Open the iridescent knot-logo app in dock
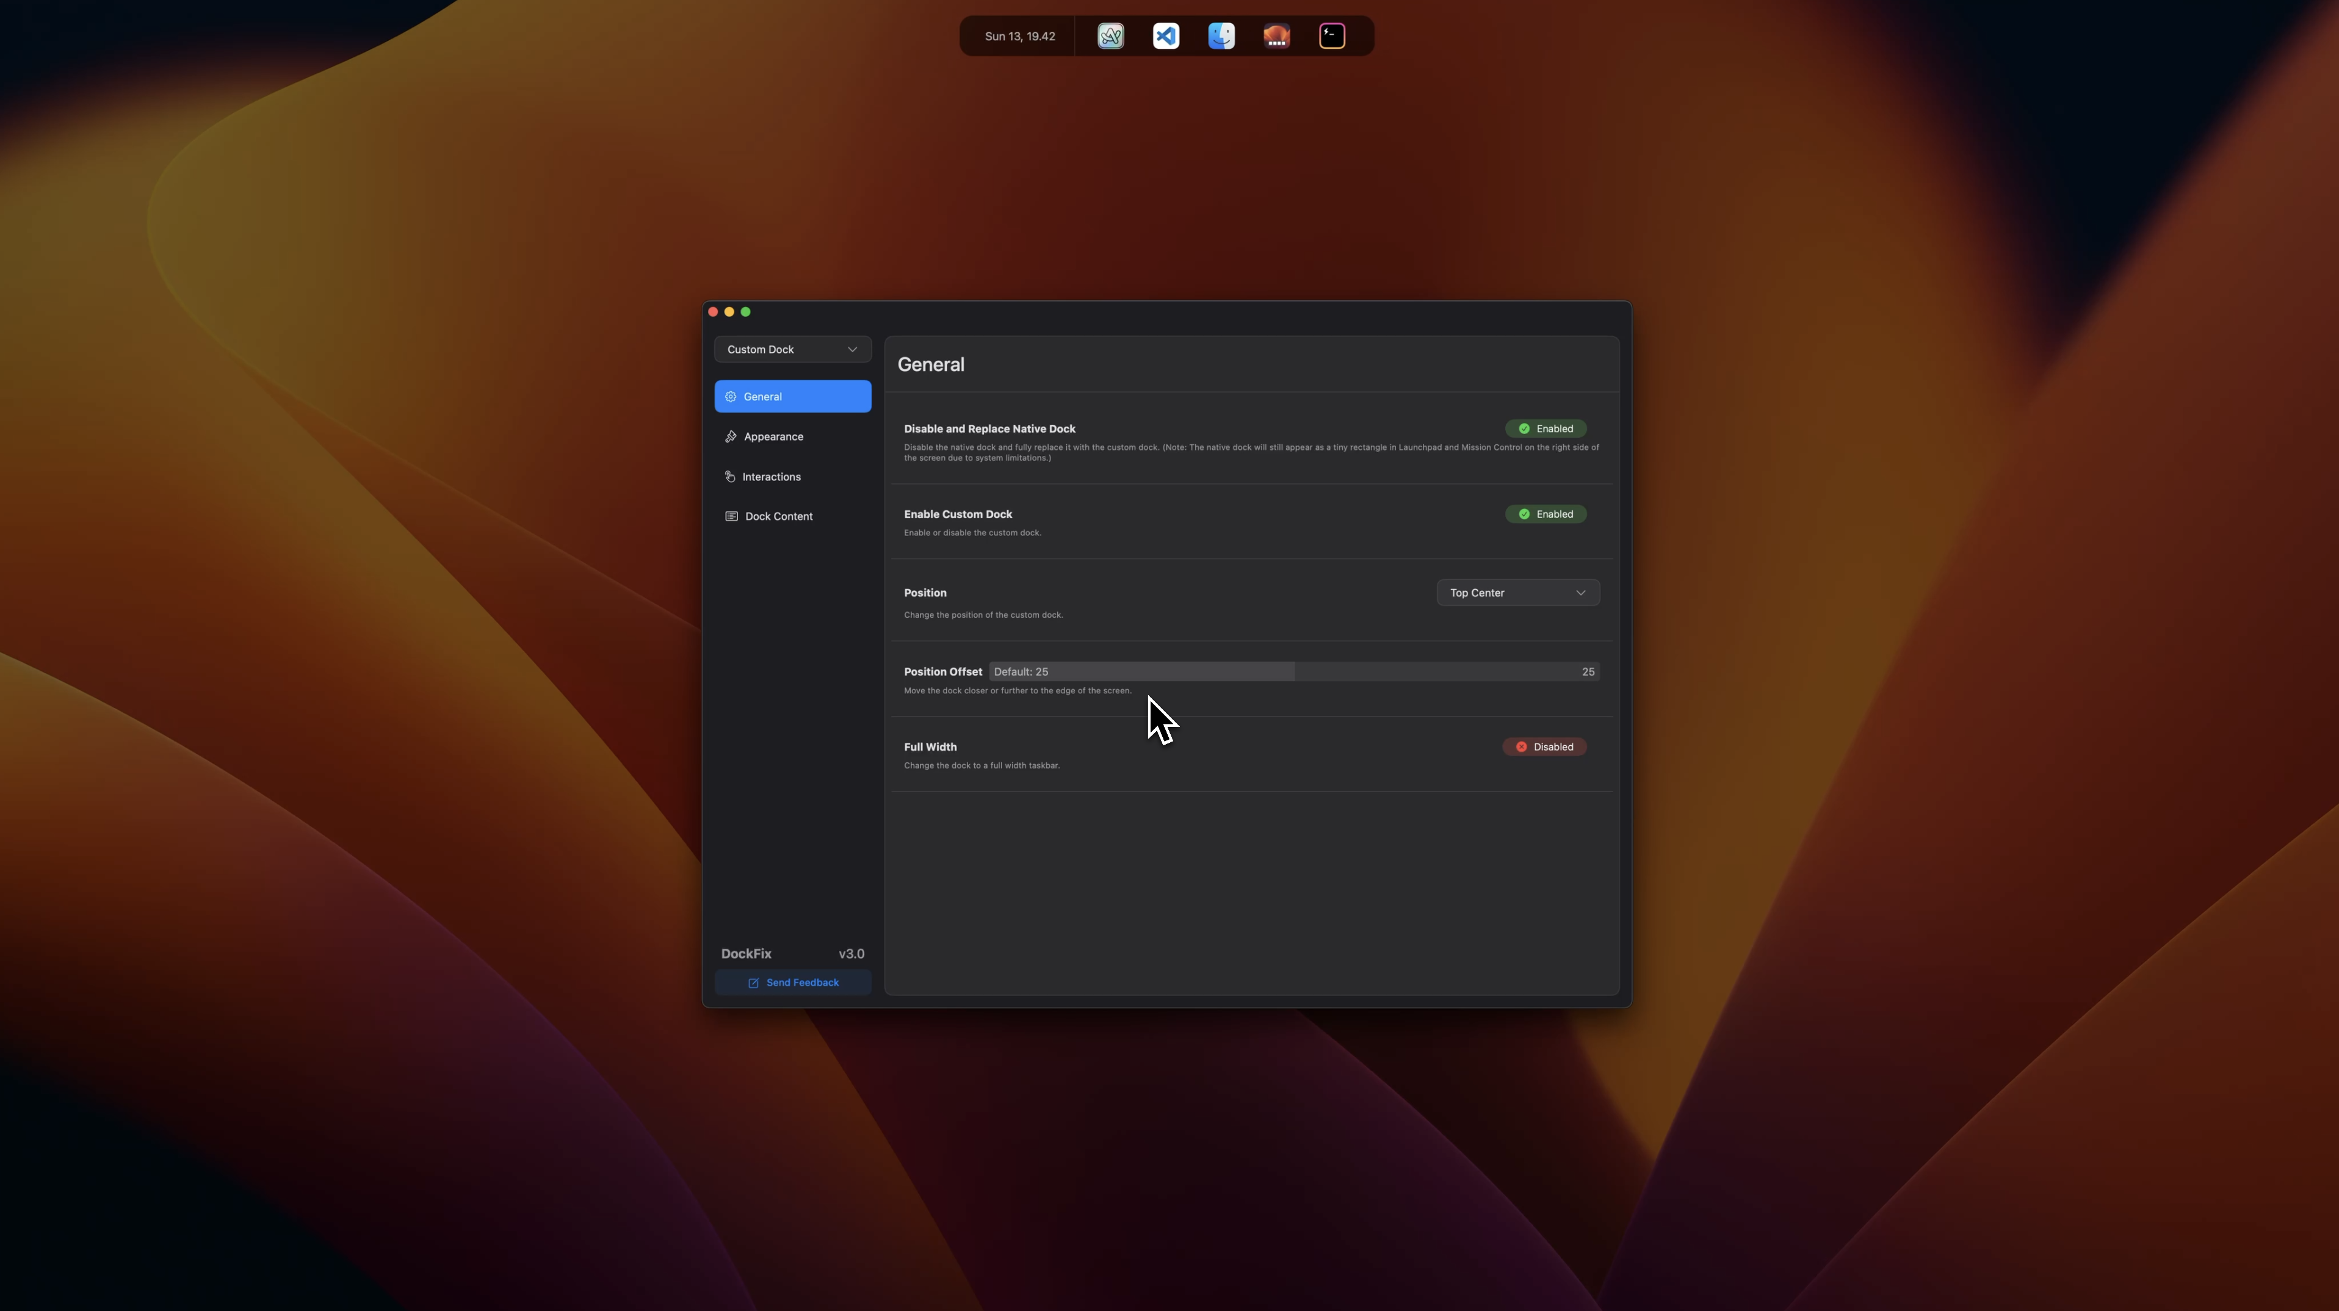Image resolution: width=2339 pixels, height=1311 pixels. tap(1110, 37)
